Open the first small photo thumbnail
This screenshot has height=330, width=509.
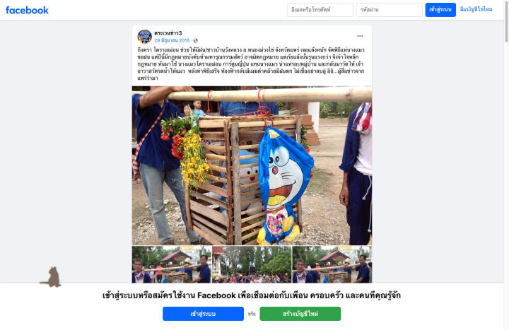(x=171, y=264)
